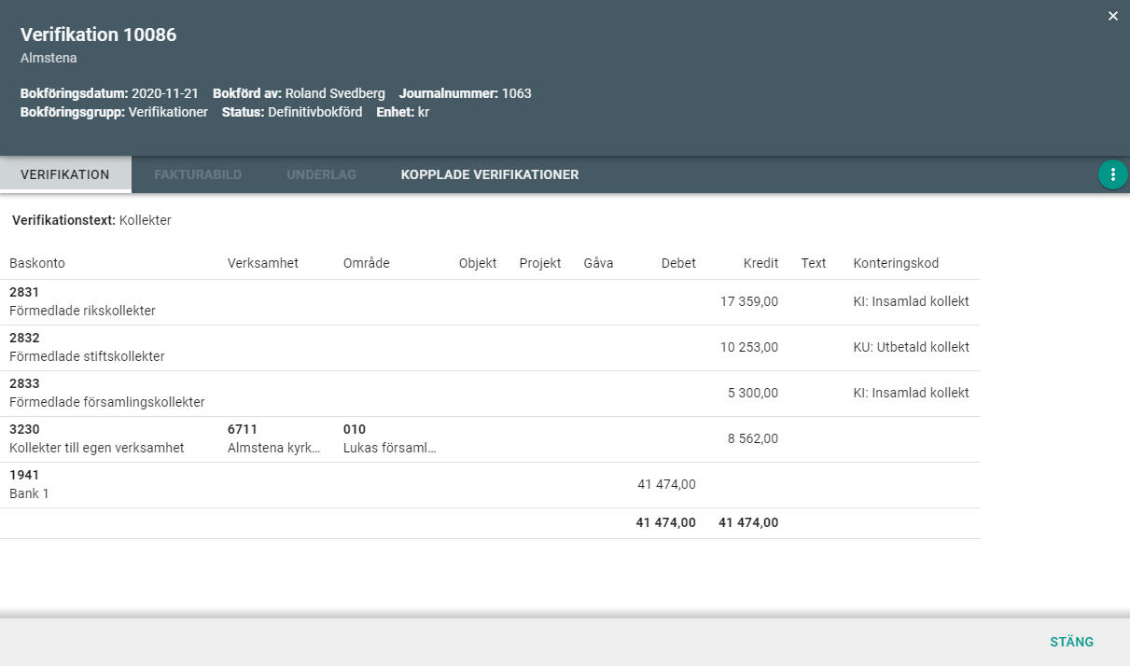Click debet amount 41 474,00 in Bank 1 row

tap(666, 484)
